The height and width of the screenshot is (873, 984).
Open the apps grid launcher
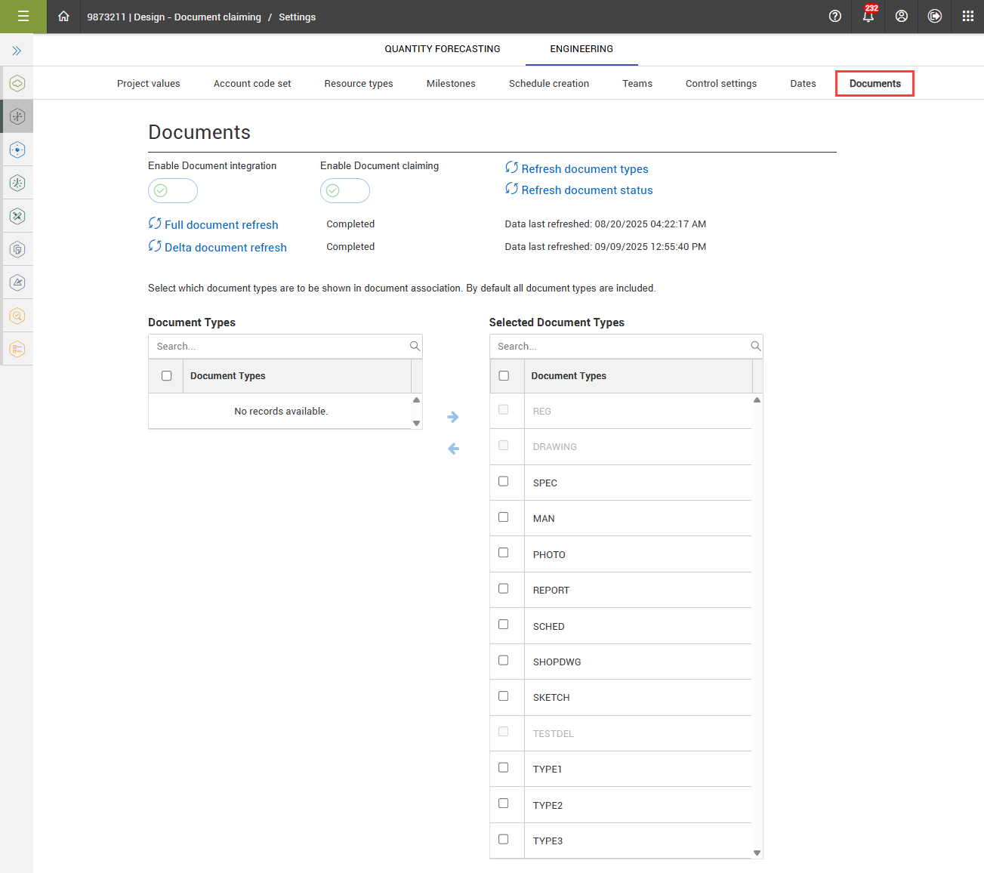pyautogui.click(x=967, y=17)
